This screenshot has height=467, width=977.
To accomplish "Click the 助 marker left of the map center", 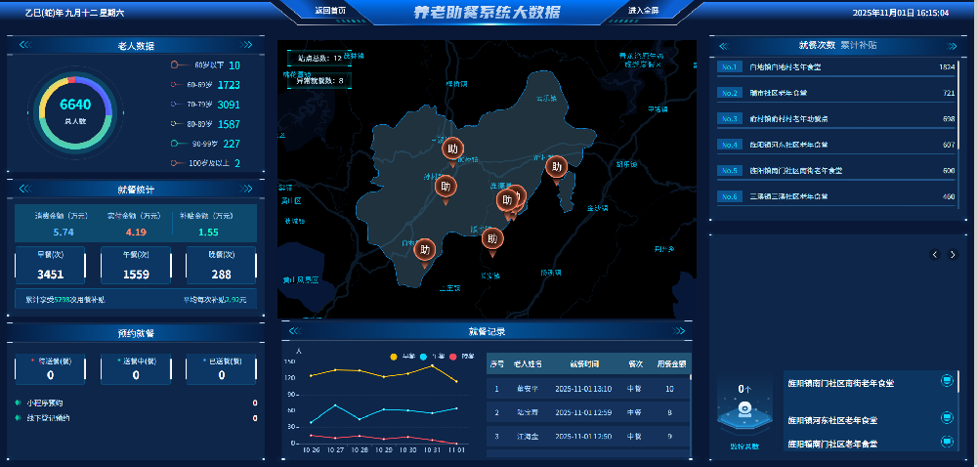I will tap(446, 187).
